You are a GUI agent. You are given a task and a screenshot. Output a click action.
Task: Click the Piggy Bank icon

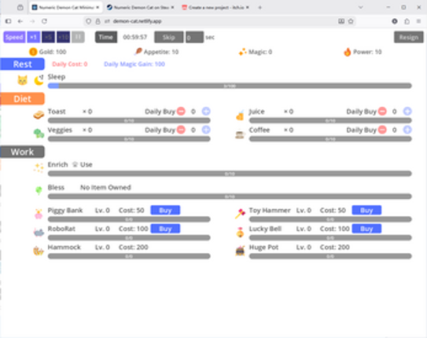[x=39, y=214]
